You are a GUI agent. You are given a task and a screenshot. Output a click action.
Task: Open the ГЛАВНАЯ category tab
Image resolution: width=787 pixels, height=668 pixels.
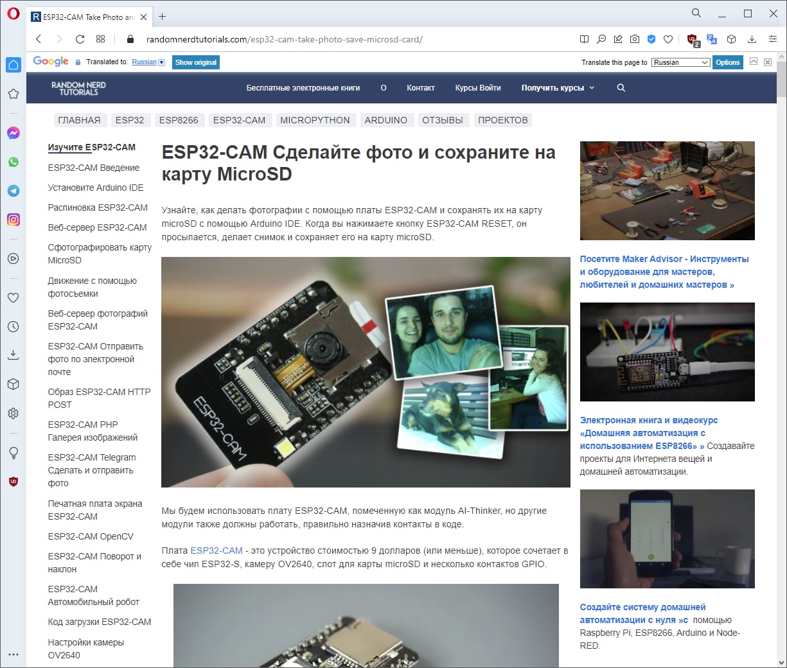79,120
